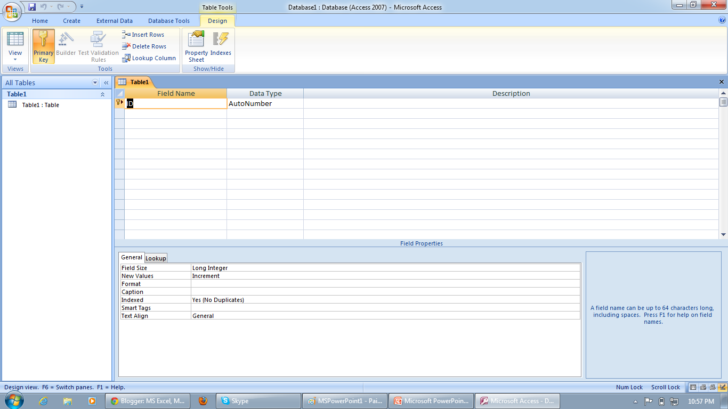The image size is (728, 409).
Task: Toggle the Primary Key on selected field
Action: (43, 46)
